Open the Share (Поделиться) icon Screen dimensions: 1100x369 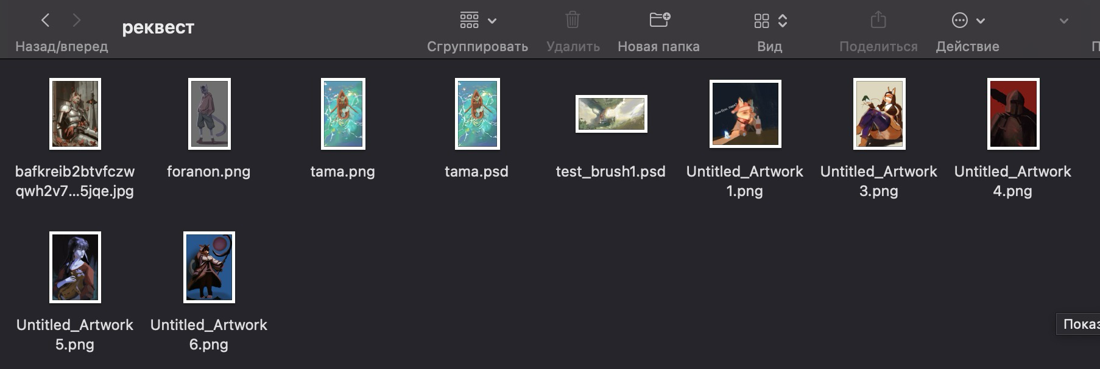pos(878,19)
